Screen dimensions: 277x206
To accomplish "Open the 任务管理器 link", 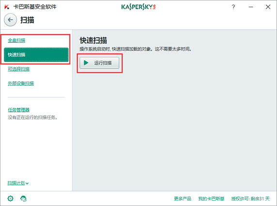I will (x=18, y=110).
